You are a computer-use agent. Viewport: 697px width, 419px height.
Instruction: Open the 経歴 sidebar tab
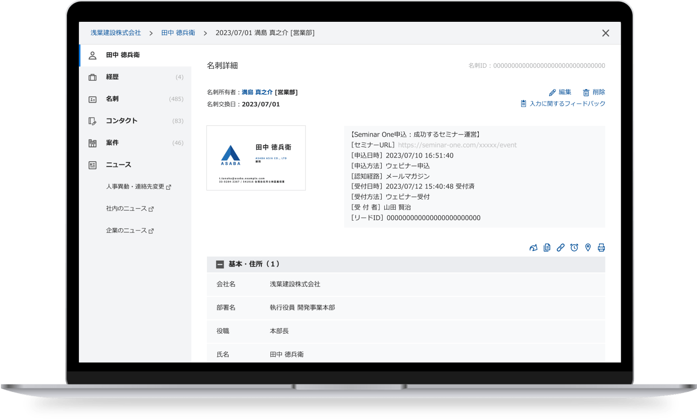pyautogui.click(x=135, y=77)
